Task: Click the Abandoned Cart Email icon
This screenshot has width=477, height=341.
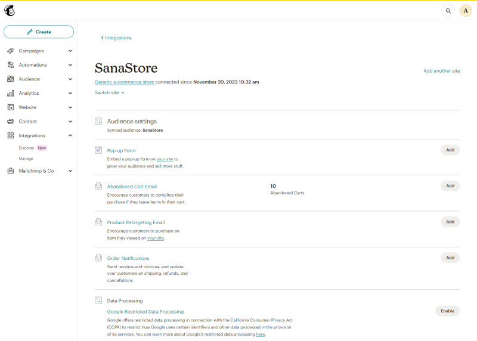Action: (98, 186)
